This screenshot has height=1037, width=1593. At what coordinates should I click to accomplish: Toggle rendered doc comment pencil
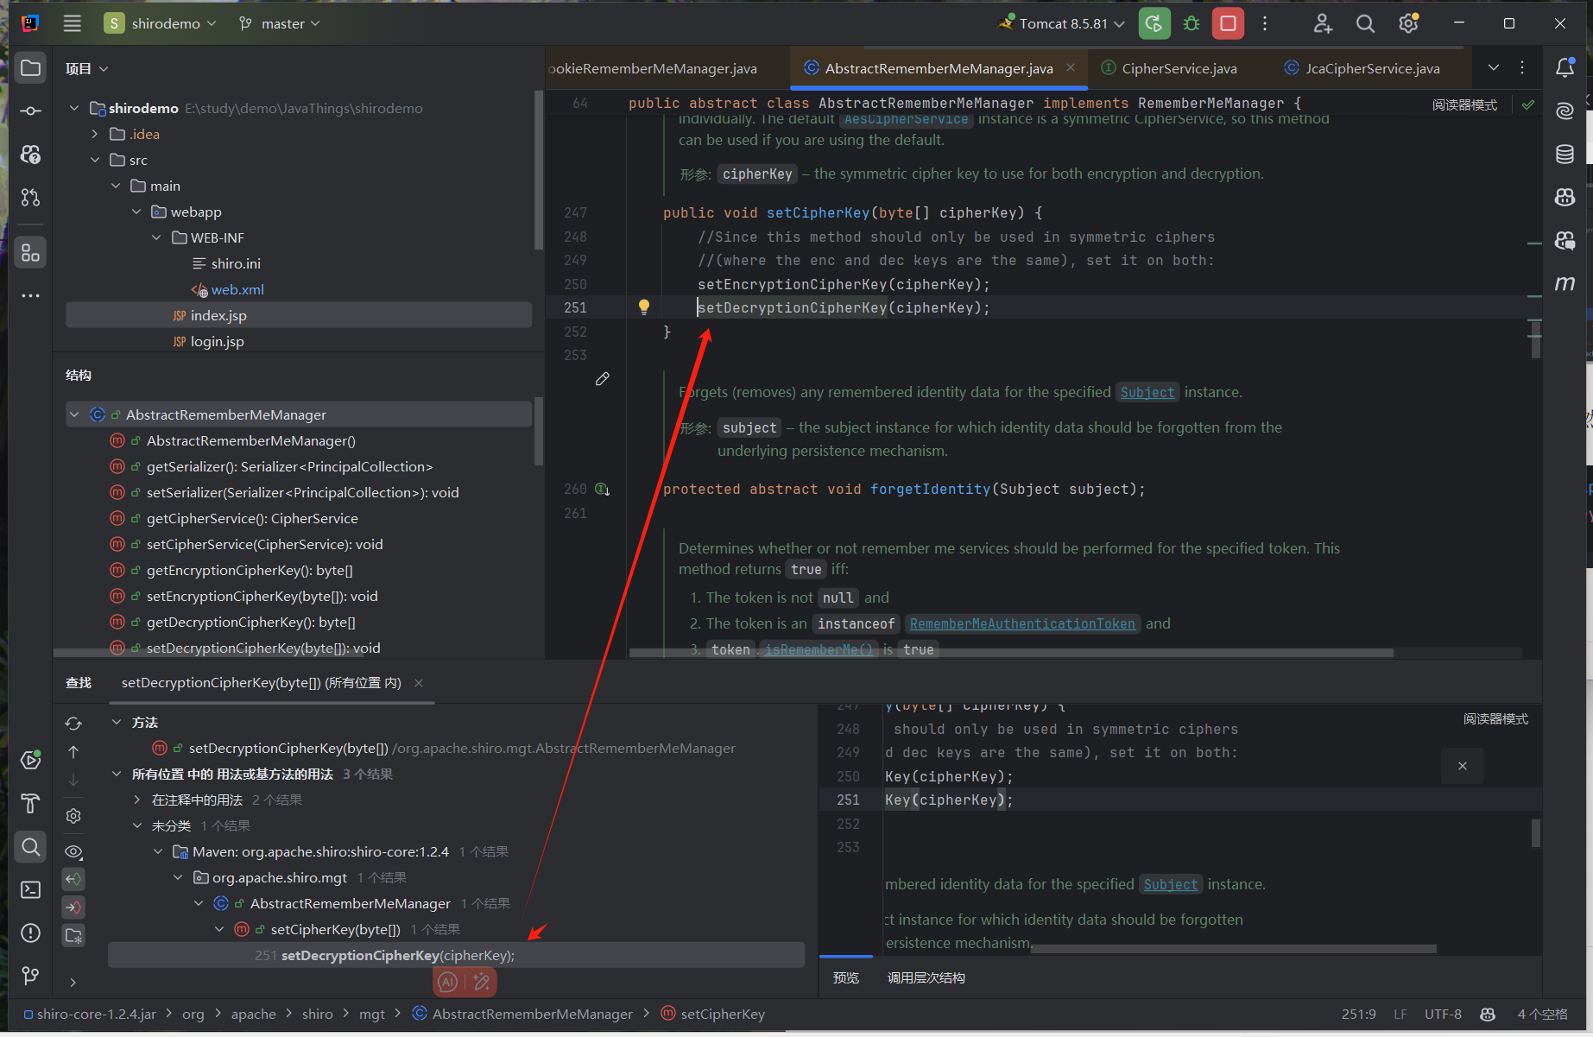pos(603,378)
